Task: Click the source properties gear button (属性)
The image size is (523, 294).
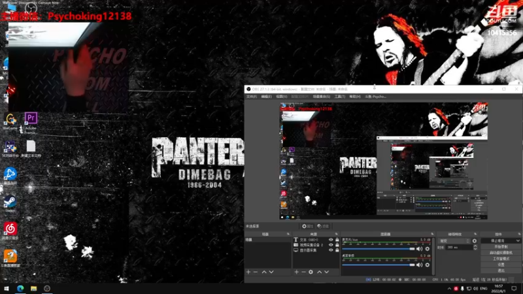Action: pos(307,226)
